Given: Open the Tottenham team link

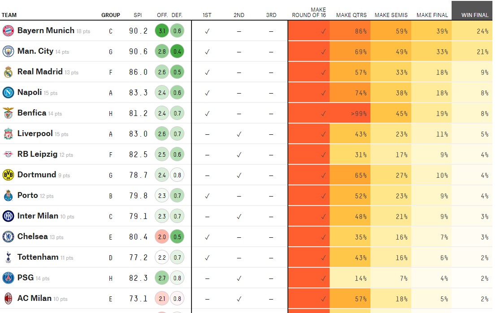Looking at the screenshot, I should point(38,257).
